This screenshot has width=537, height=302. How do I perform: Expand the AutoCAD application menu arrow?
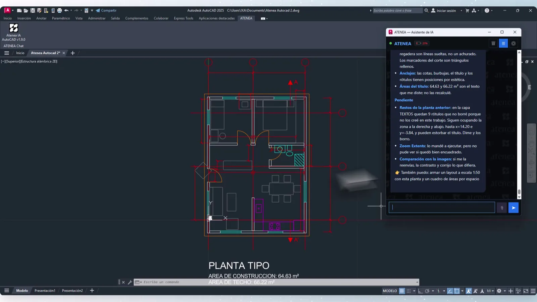(x=13, y=10)
